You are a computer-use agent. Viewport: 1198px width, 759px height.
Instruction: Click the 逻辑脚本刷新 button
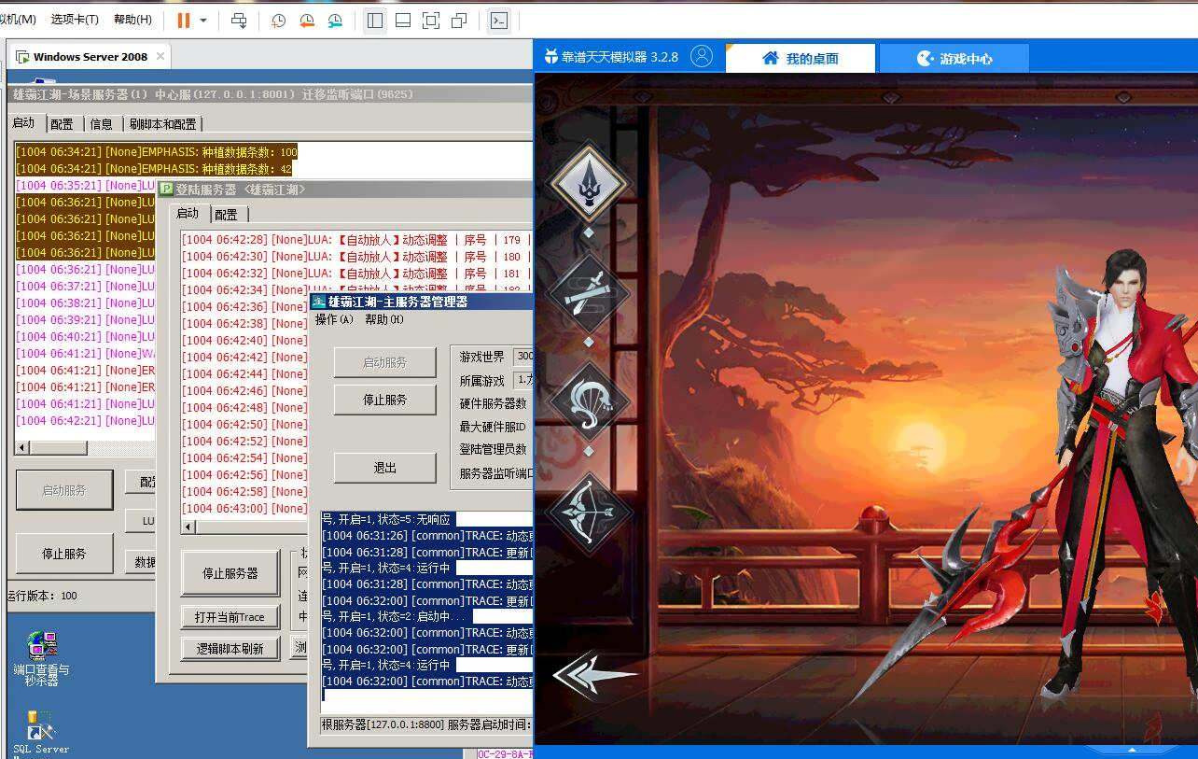[x=230, y=649]
